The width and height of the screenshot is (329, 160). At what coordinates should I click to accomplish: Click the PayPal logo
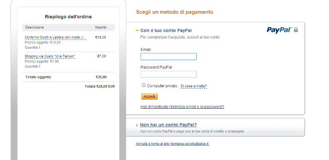279,30
